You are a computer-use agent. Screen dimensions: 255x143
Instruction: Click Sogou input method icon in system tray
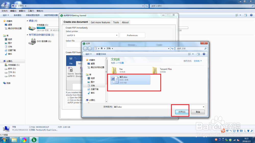216,140
